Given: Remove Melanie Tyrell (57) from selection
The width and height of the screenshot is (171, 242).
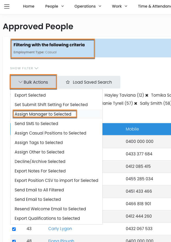Looking at the screenshot, I should [x=135, y=103].
